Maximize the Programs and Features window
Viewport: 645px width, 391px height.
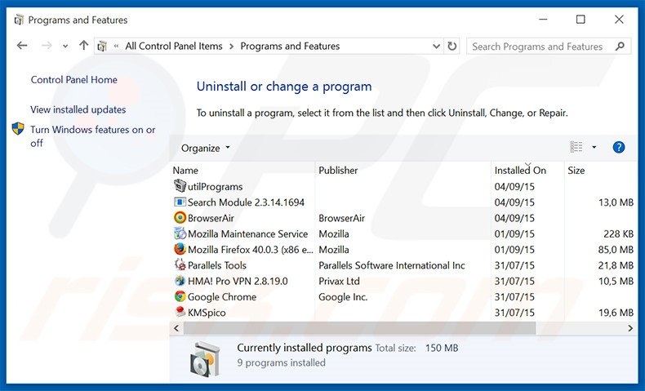coord(580,20)
